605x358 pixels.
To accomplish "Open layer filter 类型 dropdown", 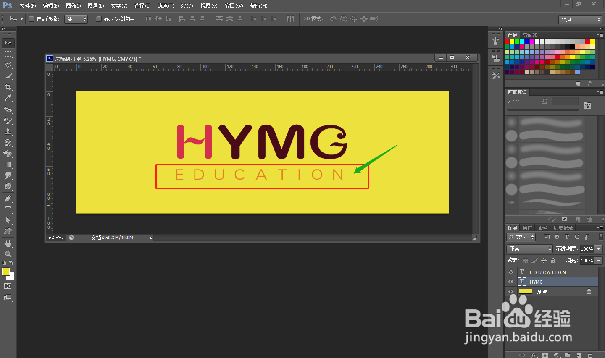I will (x=521, y=237).
